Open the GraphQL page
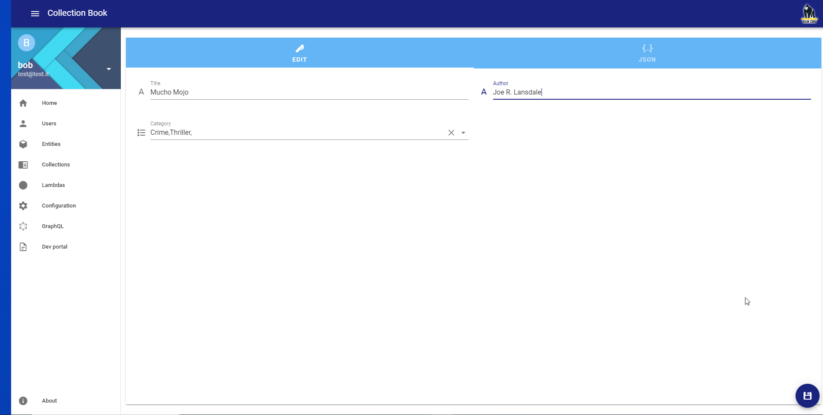Screen dimensions: 823x415 click(x=66, y=226)
